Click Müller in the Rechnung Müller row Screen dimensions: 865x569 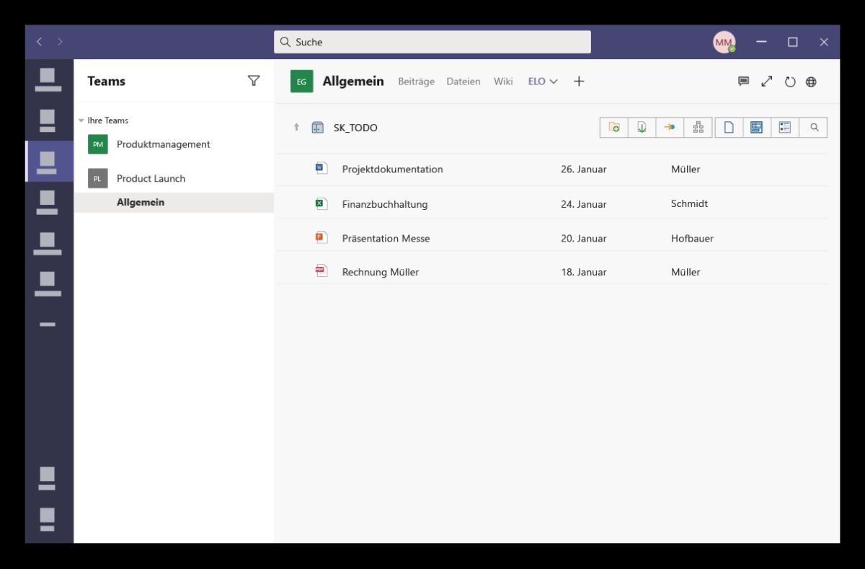pyautogui.click(x=686, y=272)
